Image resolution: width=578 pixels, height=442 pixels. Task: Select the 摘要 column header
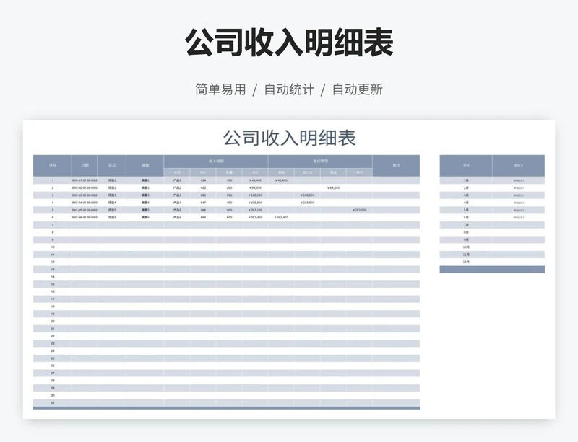click(145, 166)
